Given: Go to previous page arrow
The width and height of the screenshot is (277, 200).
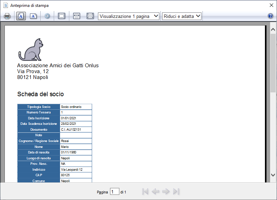Looking at the screenshot, I should tap(156, 191).
